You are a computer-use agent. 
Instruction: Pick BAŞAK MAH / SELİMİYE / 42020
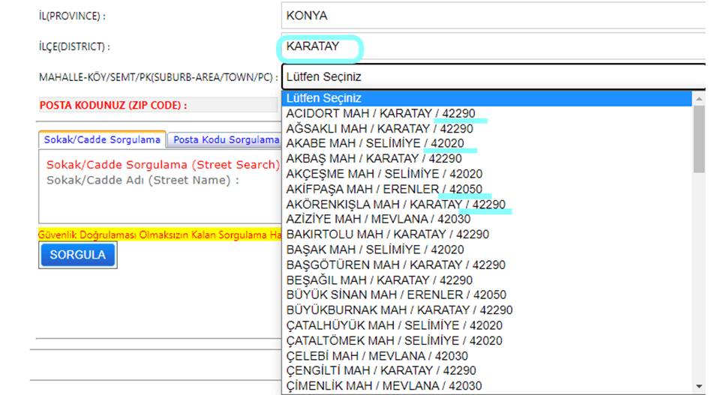coord(375,250)
